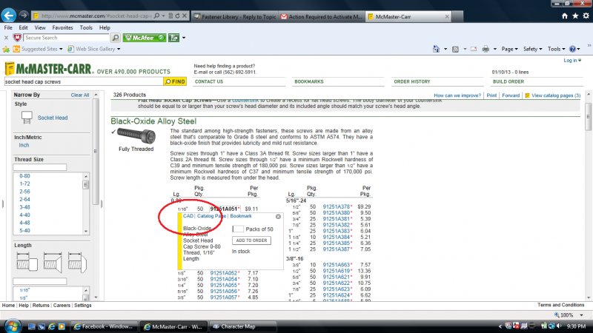Select the first length type screw diagram
The image size is (593, 333).
pyautogui.click(x=27, y=262)
